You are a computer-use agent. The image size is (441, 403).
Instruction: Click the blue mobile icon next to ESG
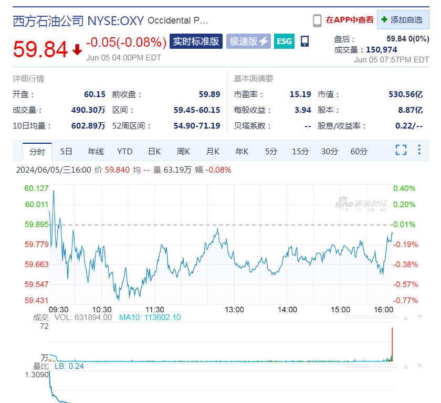(305, 41)
